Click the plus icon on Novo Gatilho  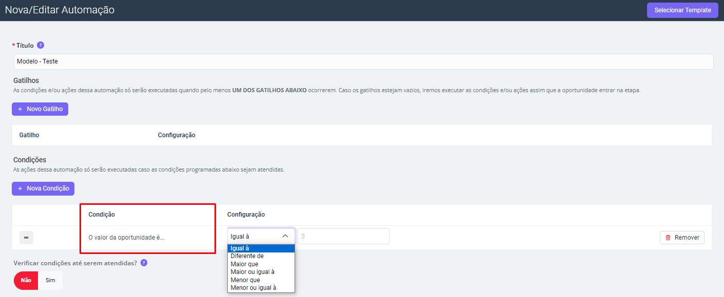tap(20, 109)
